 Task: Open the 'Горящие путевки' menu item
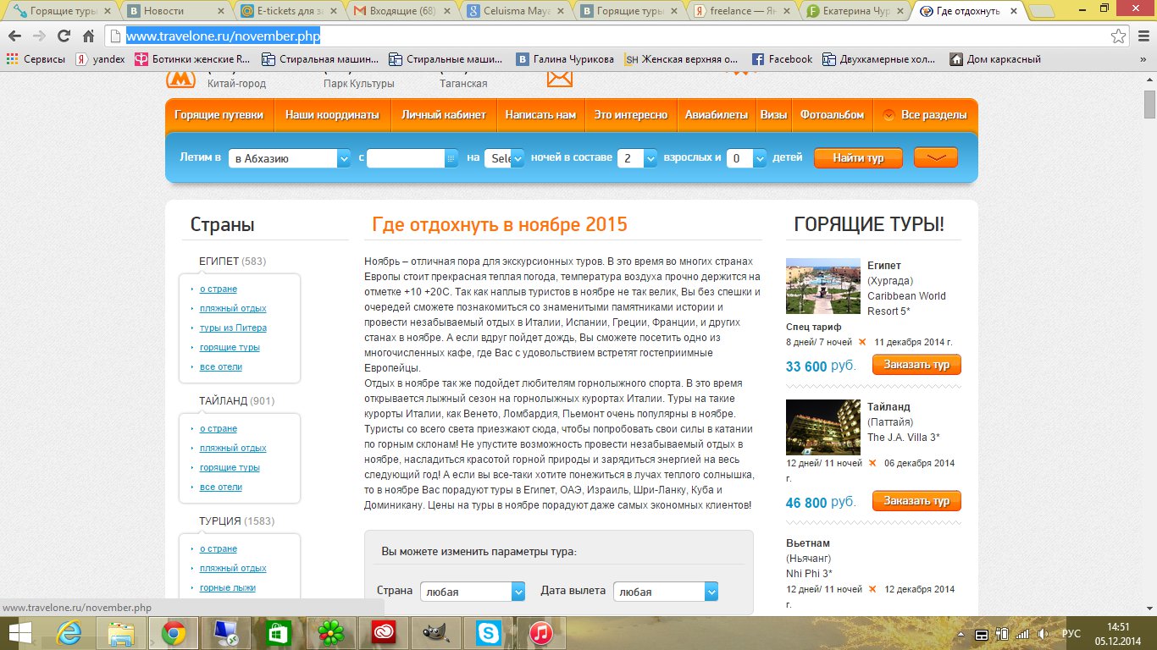click(x=219, y=115)
